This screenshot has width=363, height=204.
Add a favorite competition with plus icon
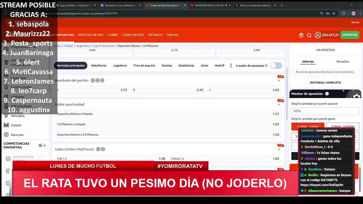coord(40,145)
